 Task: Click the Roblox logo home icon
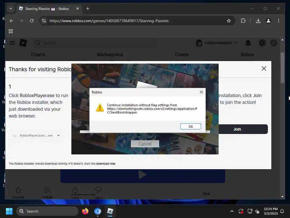tap(23, 43)
